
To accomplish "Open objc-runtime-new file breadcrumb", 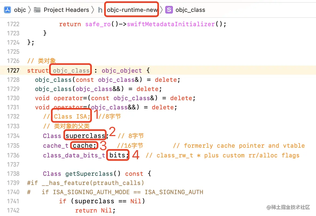I will pos(132,10).
